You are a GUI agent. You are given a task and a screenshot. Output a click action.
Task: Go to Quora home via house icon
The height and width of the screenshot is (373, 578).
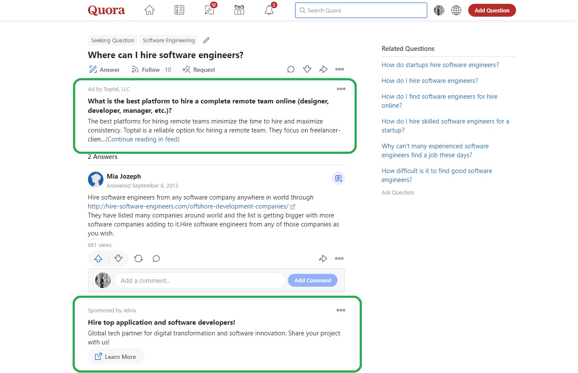149,10
